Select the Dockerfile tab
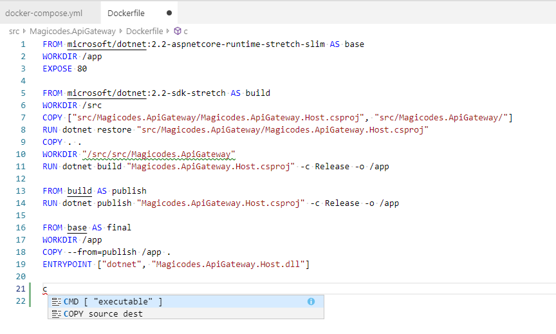 [126, 13]
